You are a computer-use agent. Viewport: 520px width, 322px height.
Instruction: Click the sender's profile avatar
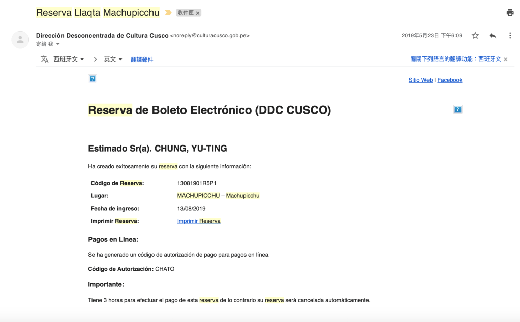pyautogui.click(x=20, y=40)
